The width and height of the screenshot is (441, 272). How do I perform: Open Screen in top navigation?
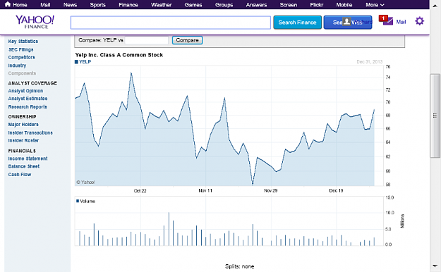[289, 5]
